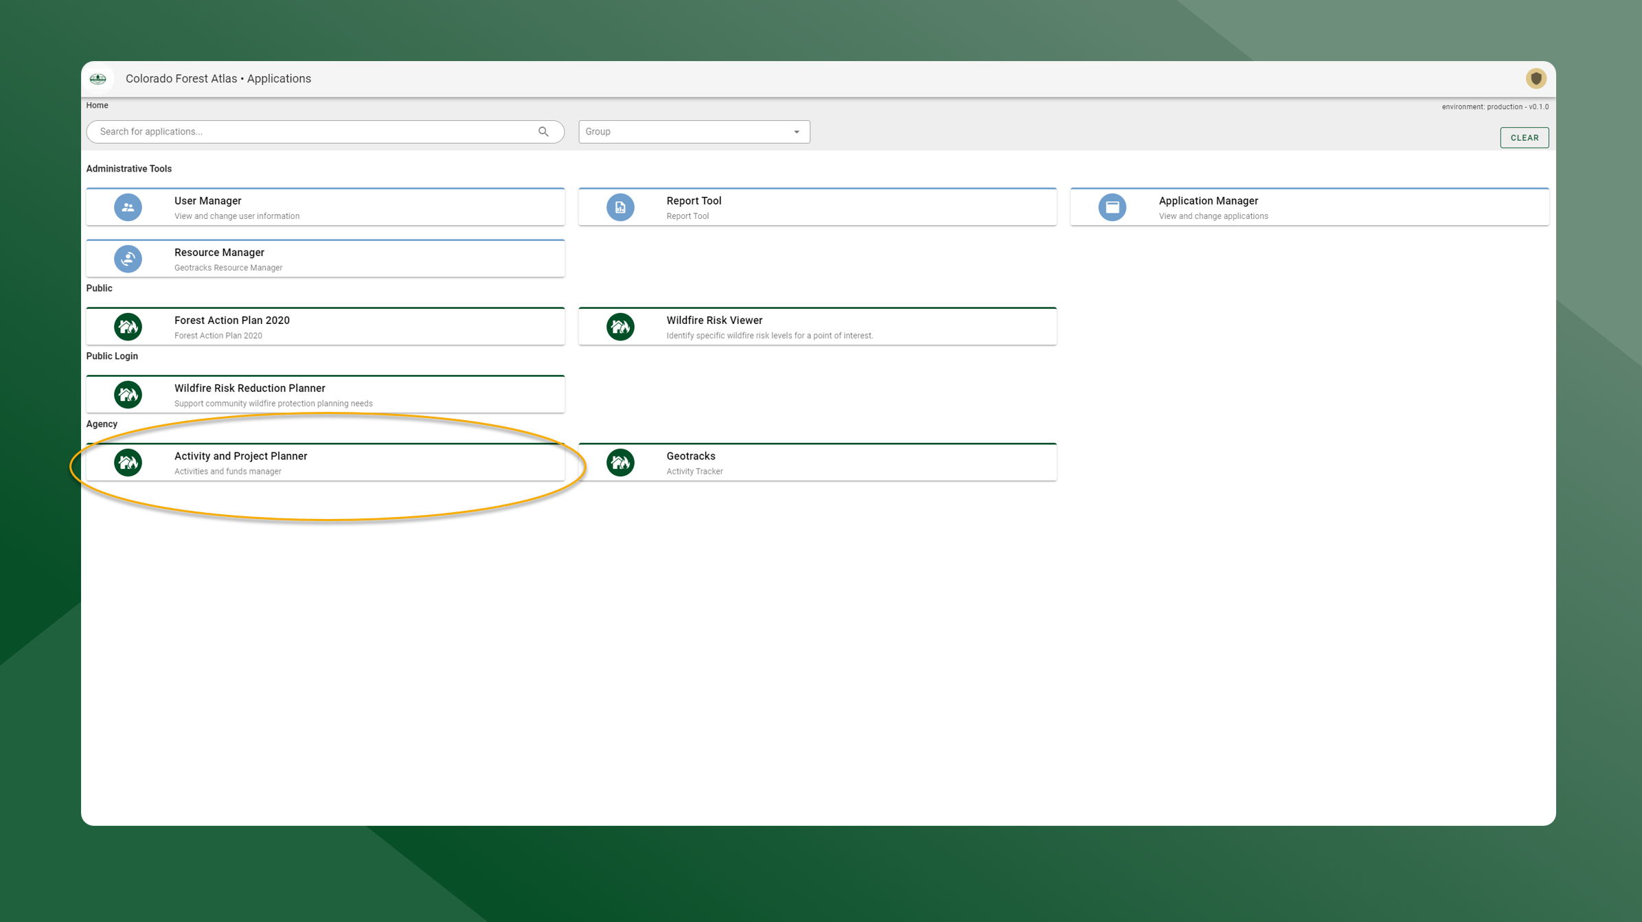
Task: Click the Resource Manager icon
Action: pyautogui.click(x=128, y=259)
